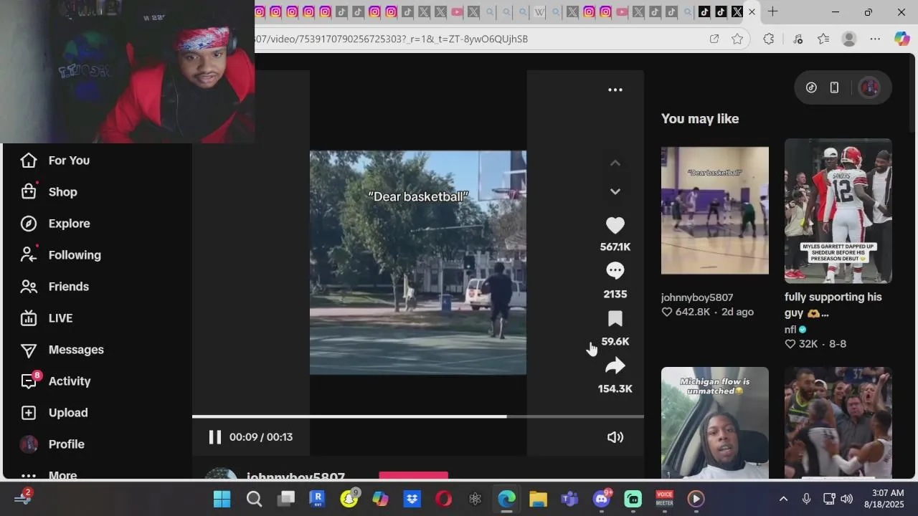Open the basketball crowd video thumbnail
The height and width of the screenshot is (516, 918).
(838, 422)
